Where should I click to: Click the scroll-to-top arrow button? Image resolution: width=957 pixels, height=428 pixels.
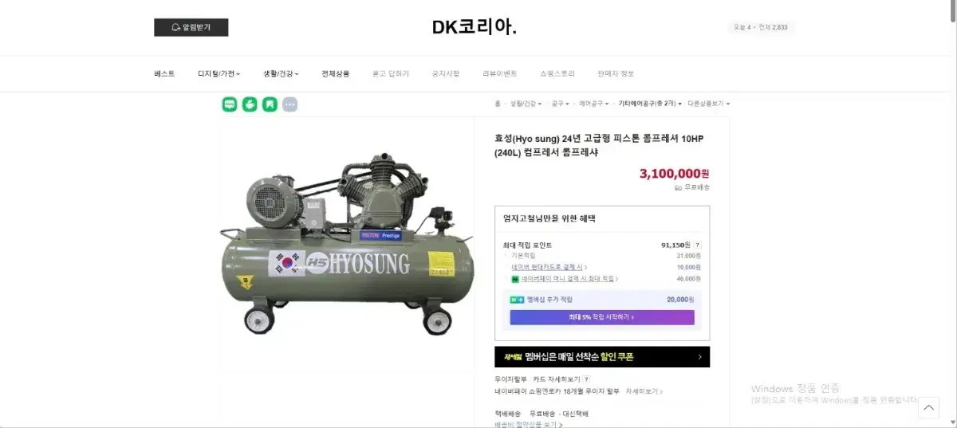tap(928, 407)
